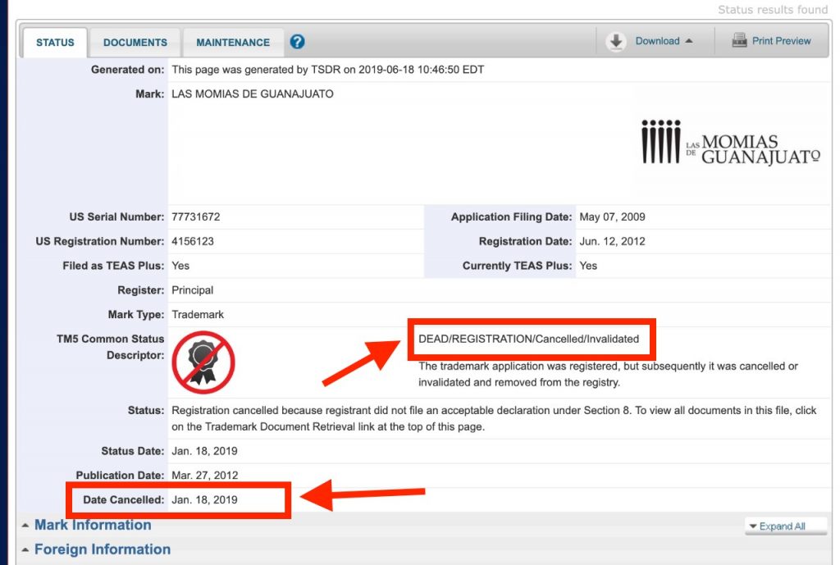The width and height of the screenshot is (840, 565).
Task: Click the US Registration Number 4156123
Action: (x=193, y=242)
